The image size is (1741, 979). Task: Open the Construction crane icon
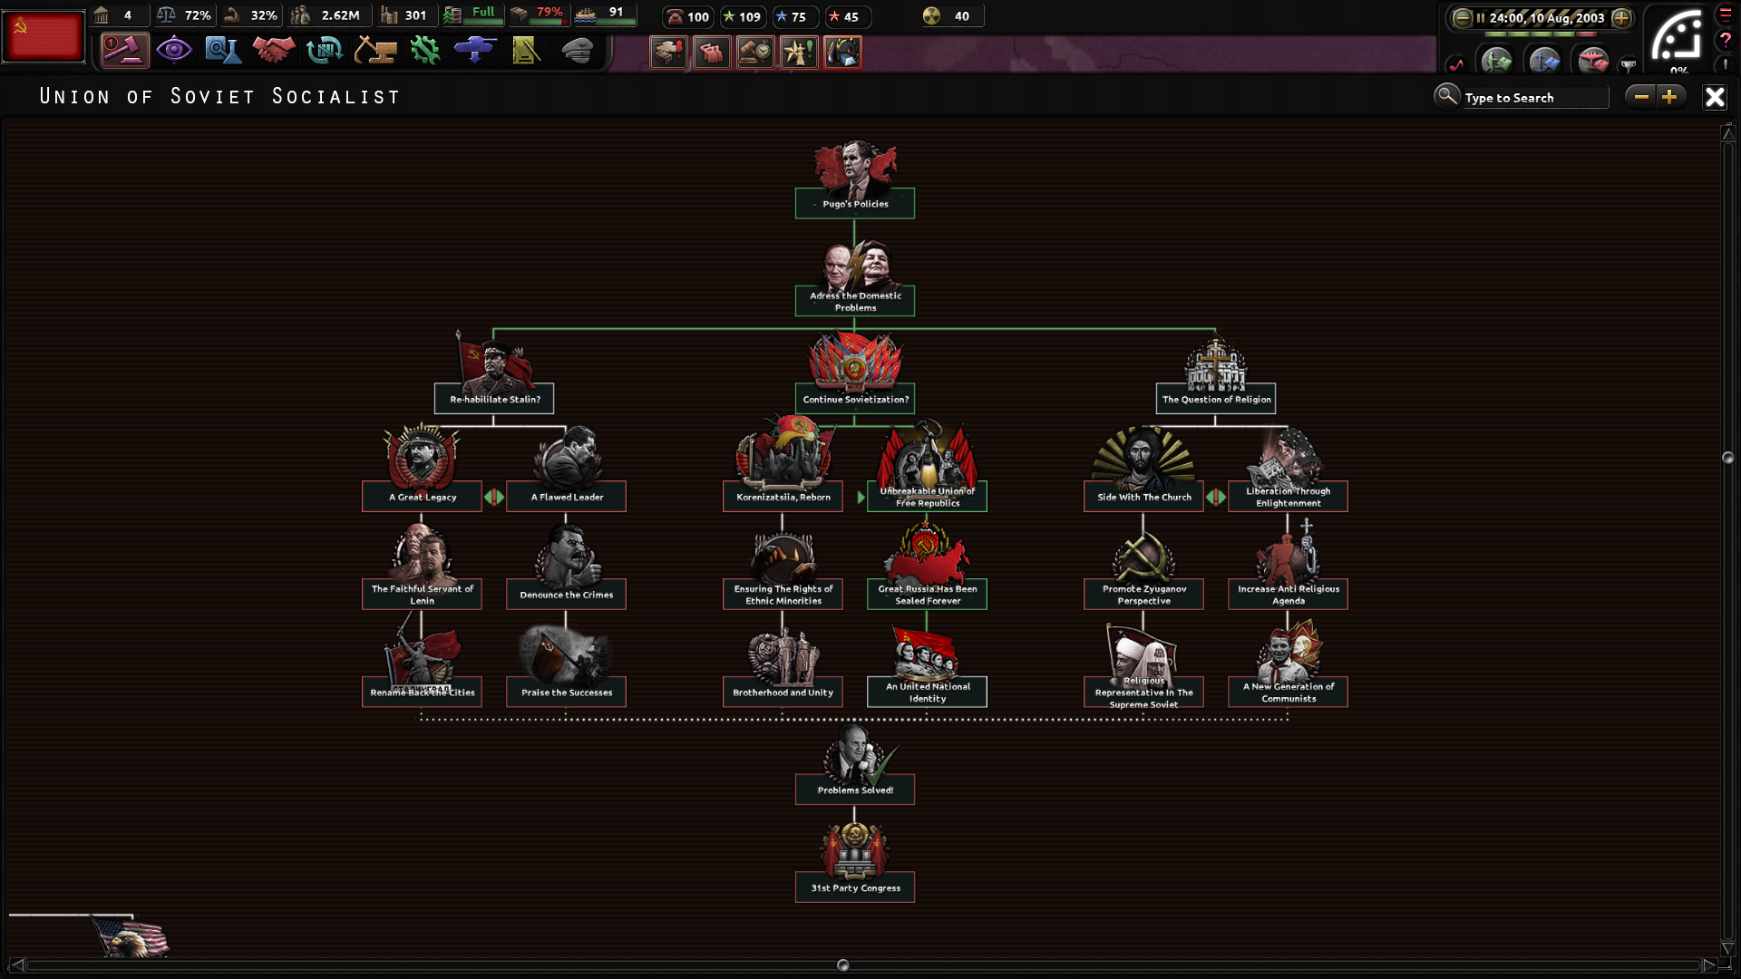point(374,50)
